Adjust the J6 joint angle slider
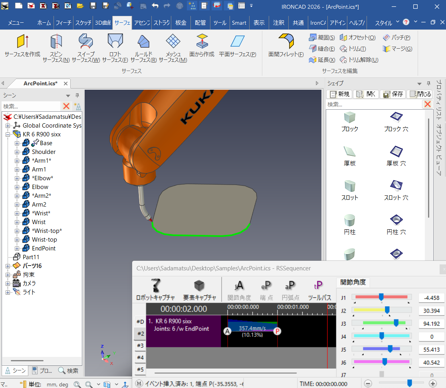The image size is (446, 388). [x=385, y=362]
